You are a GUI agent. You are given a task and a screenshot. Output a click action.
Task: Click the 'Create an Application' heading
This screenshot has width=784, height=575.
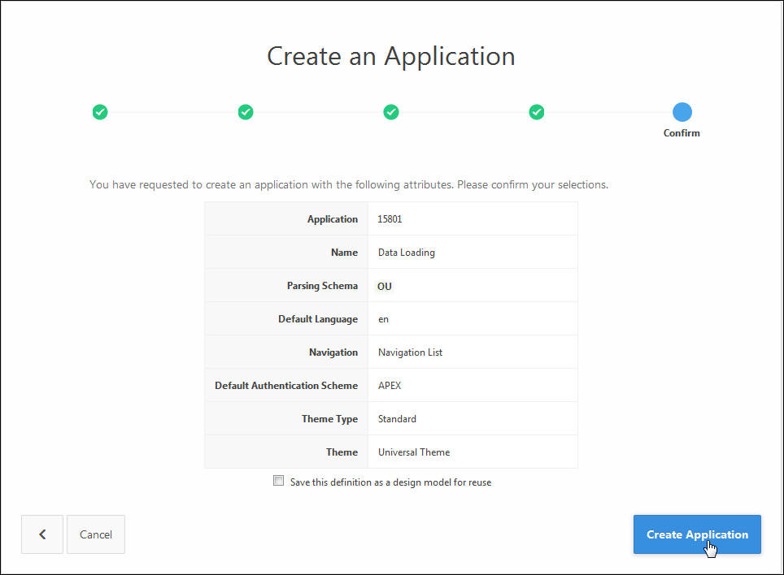(x=391, y=56)
